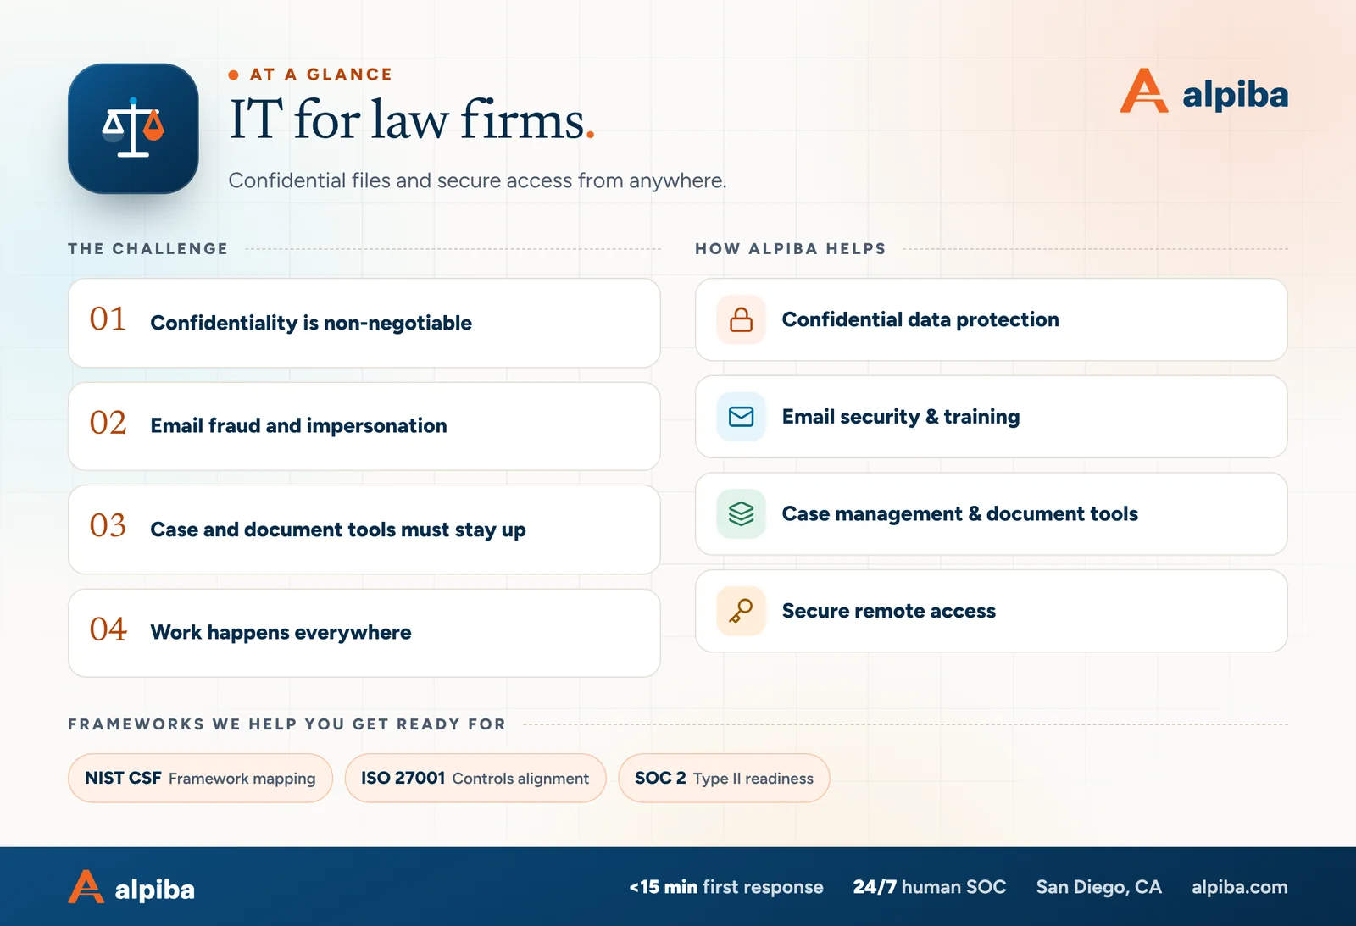Click the San Diego, CA footer text

(1098, 887)
